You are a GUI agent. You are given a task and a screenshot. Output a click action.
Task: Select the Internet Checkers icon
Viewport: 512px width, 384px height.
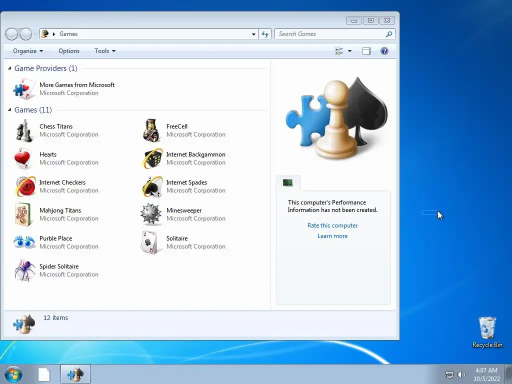pyautogui.click(x=26, y=186)
